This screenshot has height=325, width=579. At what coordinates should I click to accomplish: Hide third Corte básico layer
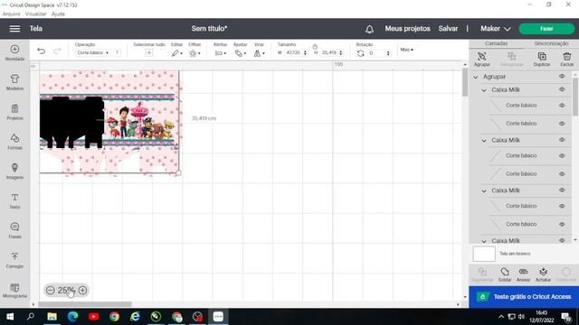(x=562, y=155)
